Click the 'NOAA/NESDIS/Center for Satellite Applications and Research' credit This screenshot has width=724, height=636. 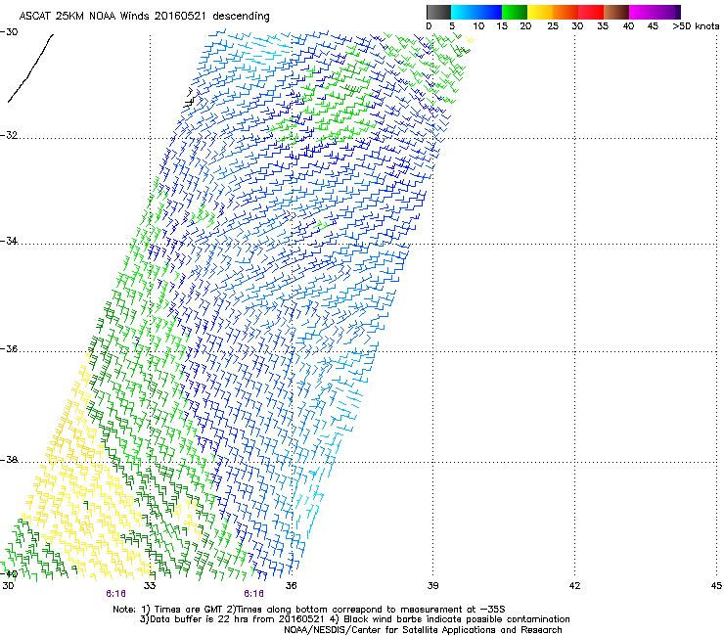[423, 630]
